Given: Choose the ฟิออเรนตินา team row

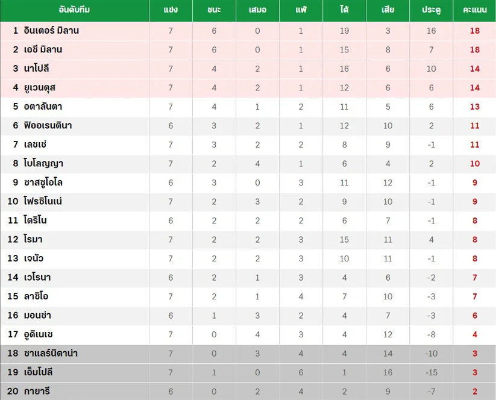Looking at the screenshot, I should click(x=248, y=126).
